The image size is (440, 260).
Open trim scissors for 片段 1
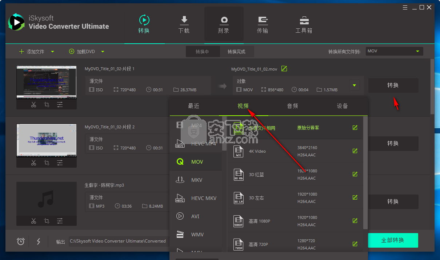(x=33, y=105)
